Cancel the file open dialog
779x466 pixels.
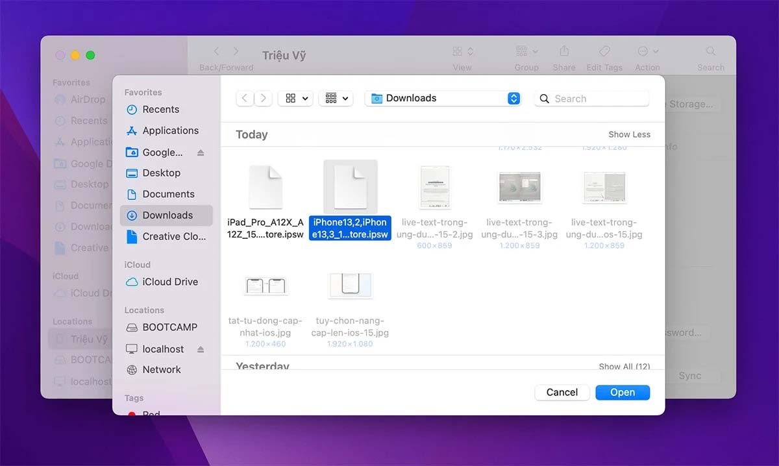coord(562,393)
